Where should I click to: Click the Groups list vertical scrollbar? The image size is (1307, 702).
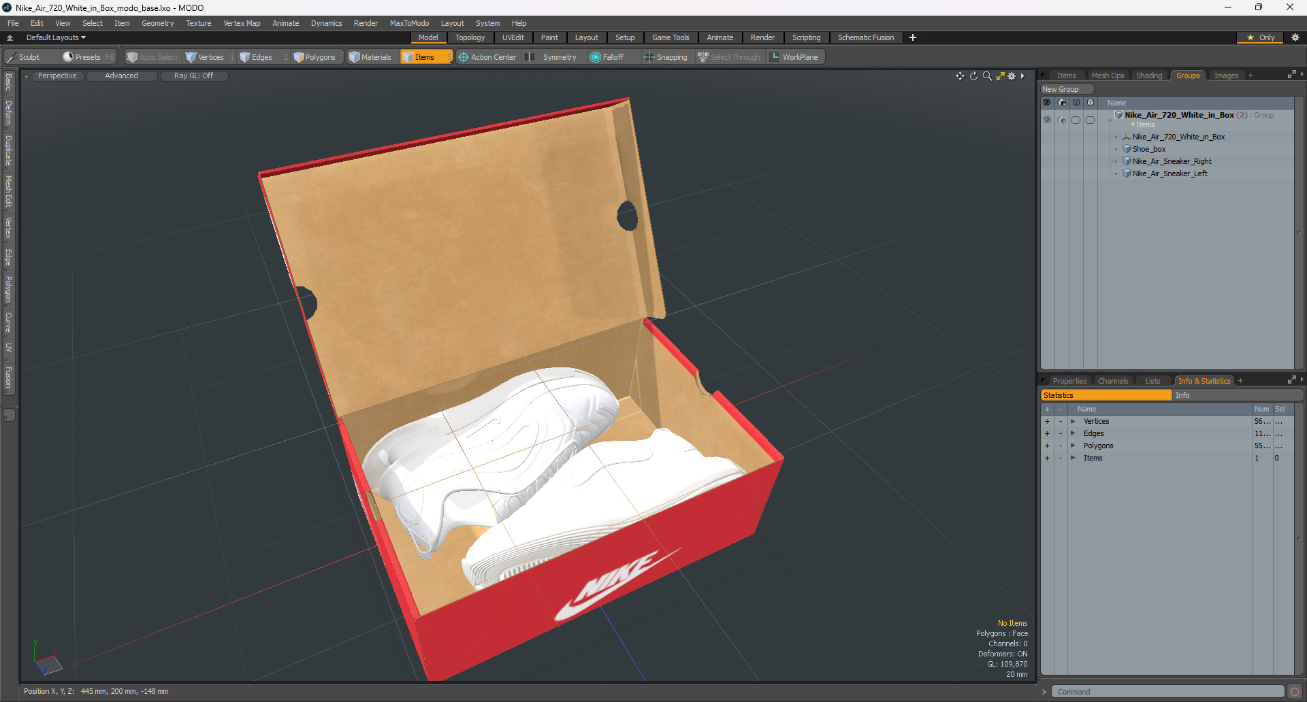point(1299,233)
